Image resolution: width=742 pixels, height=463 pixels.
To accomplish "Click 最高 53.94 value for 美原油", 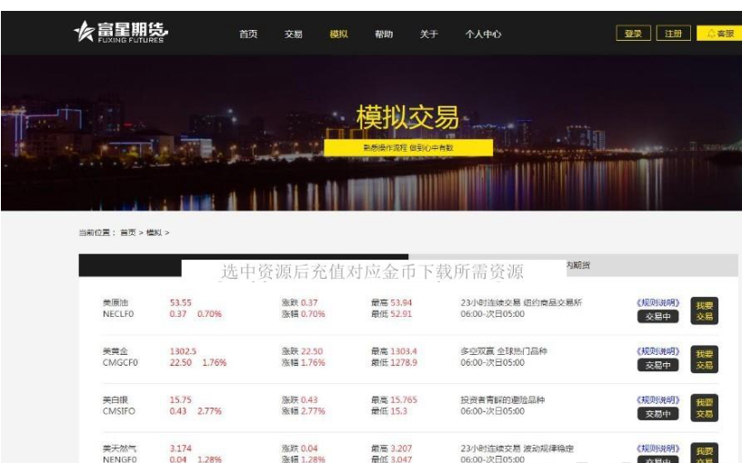I will pyautogui.click(x=391, y=302).
